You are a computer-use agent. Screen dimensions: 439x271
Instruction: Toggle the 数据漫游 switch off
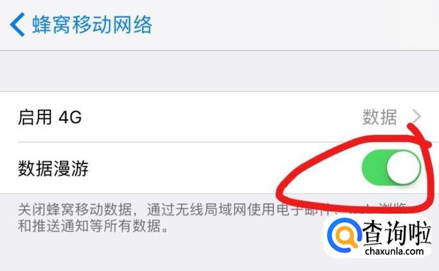(391, 167)
